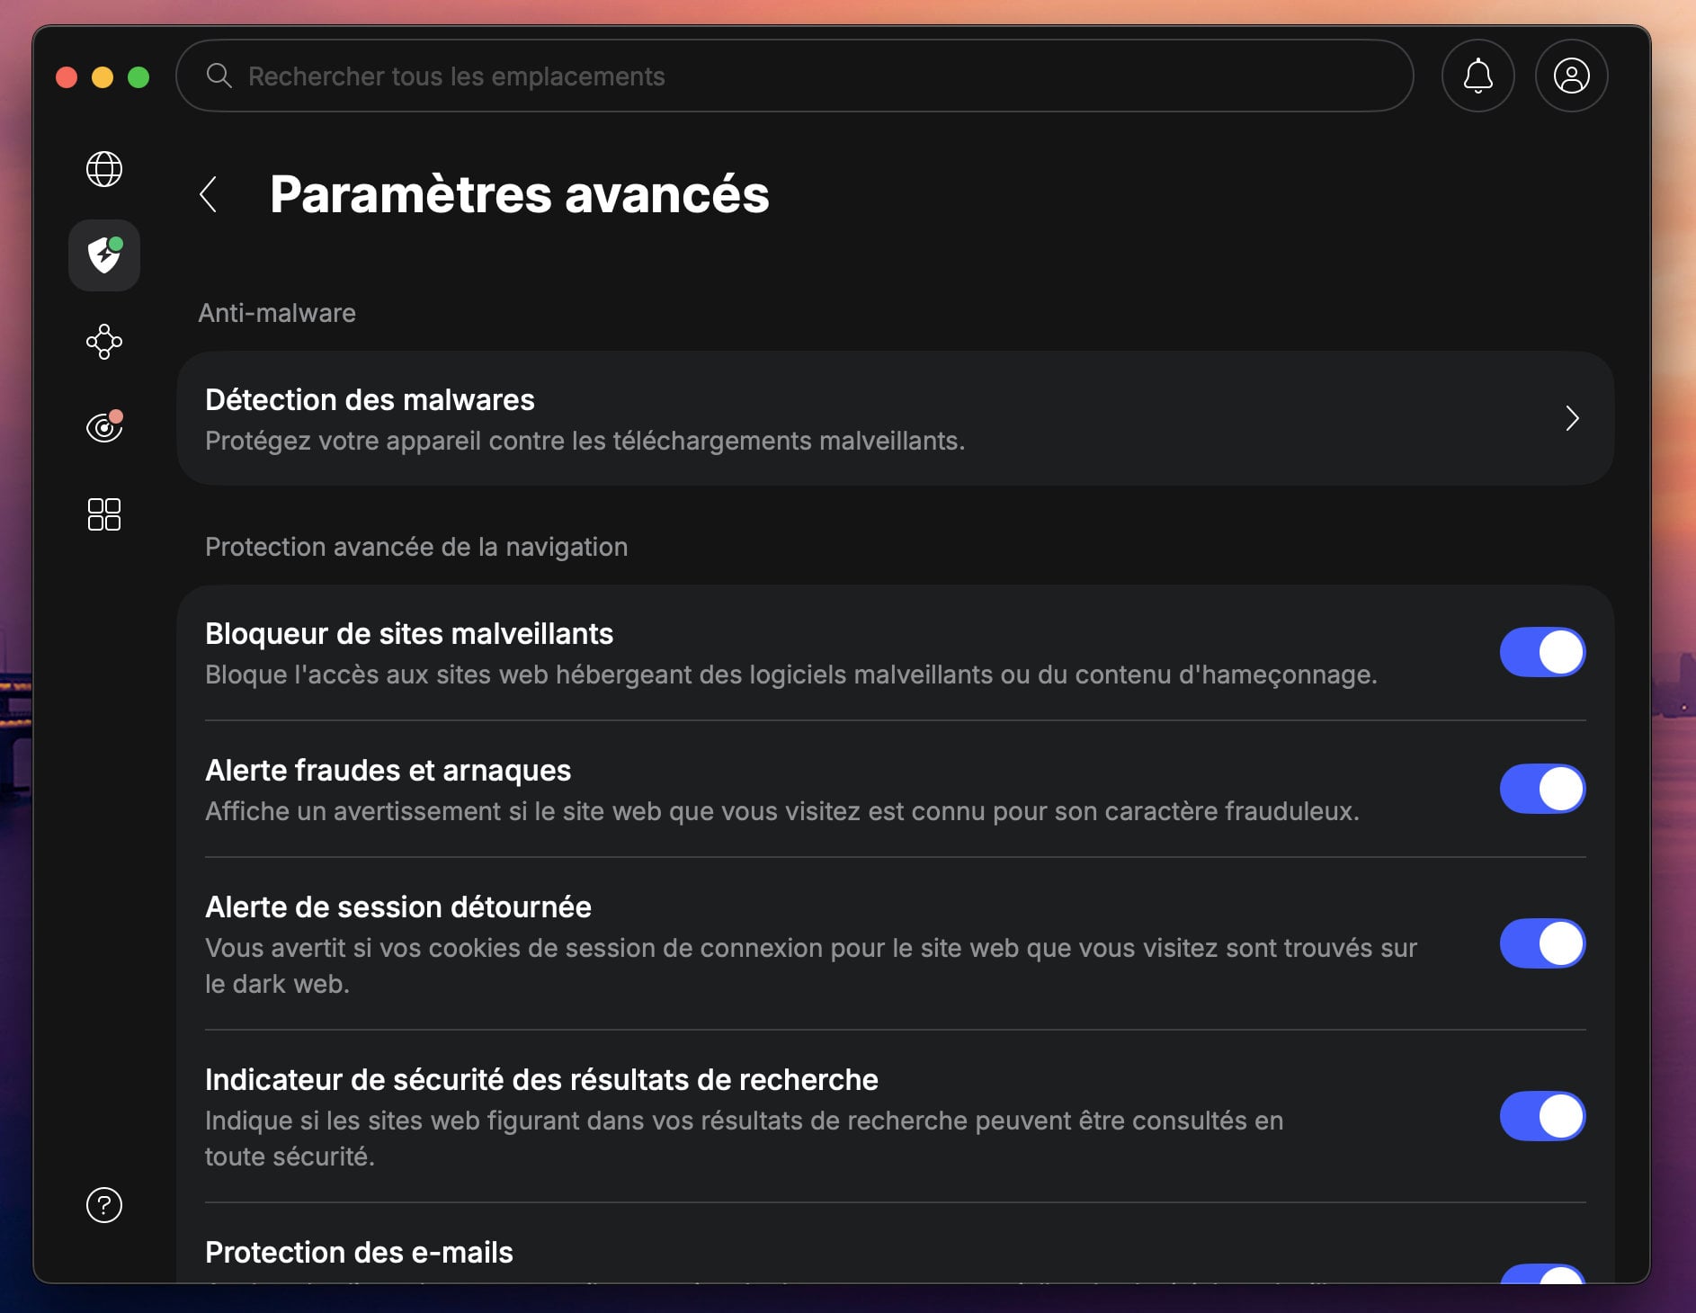Click the description mentioning contenu d'hameçonnage

pos(791,674)
